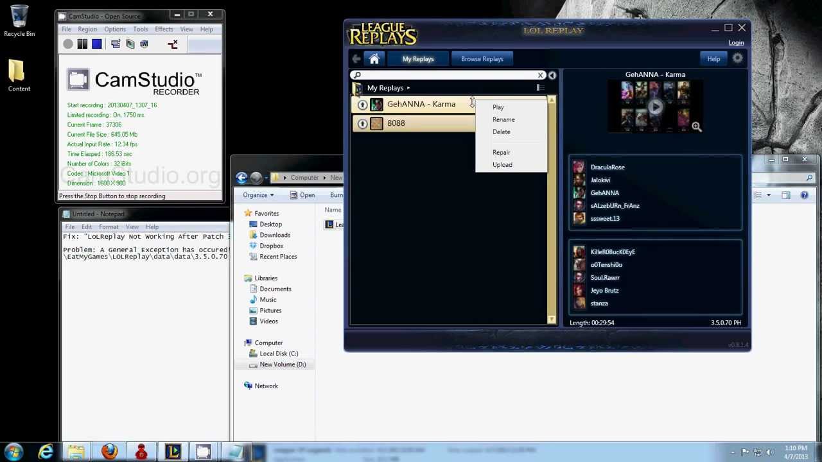
Task: Clear the replay search box
Action: [x=541, y=75]
